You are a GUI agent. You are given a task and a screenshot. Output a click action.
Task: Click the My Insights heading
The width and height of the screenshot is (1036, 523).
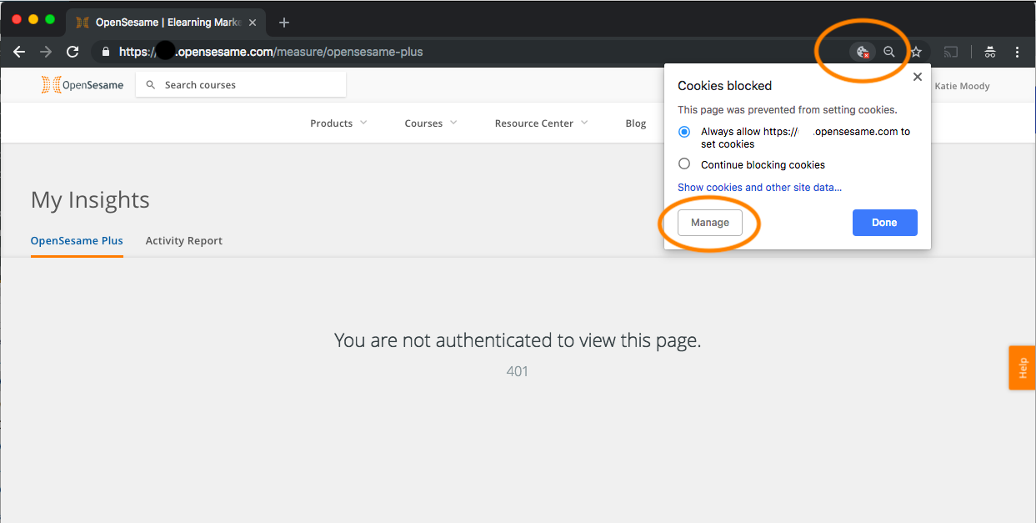(x=90, y=200)
